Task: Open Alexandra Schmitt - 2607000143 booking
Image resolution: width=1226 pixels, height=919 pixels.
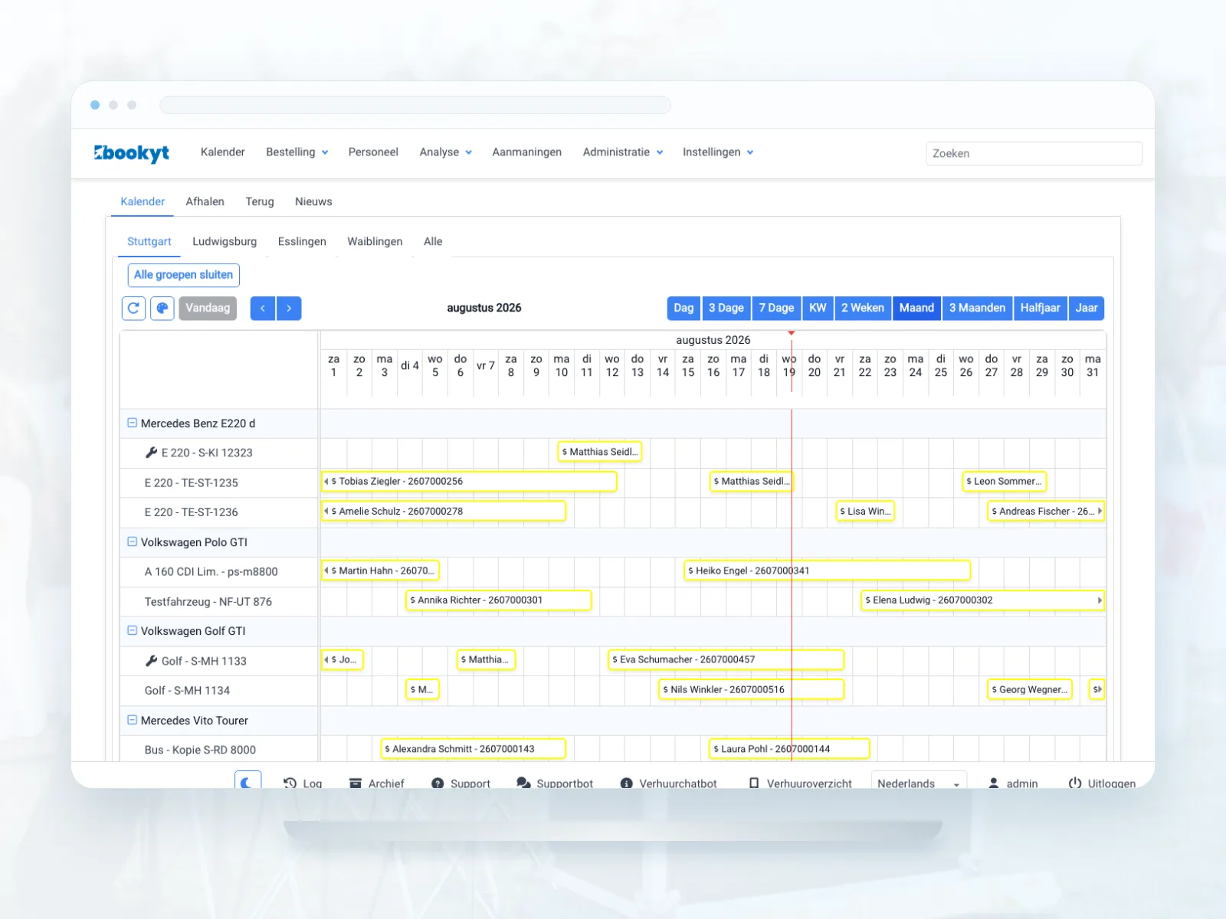Action: click(x=474, y=749)
